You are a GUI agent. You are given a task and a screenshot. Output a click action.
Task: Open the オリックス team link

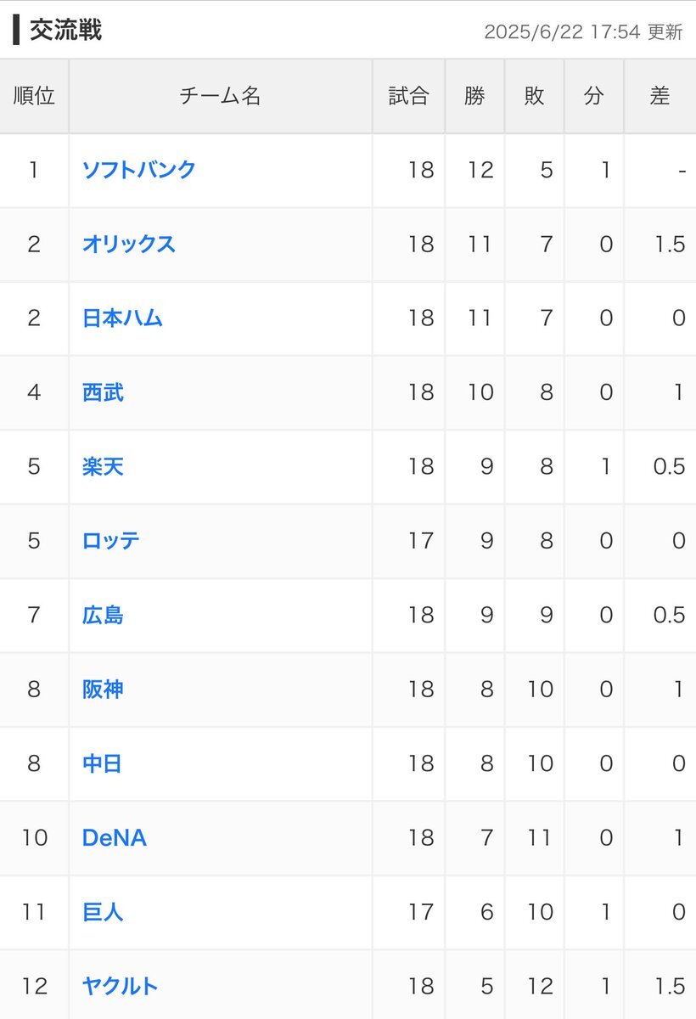click(129, 244)
